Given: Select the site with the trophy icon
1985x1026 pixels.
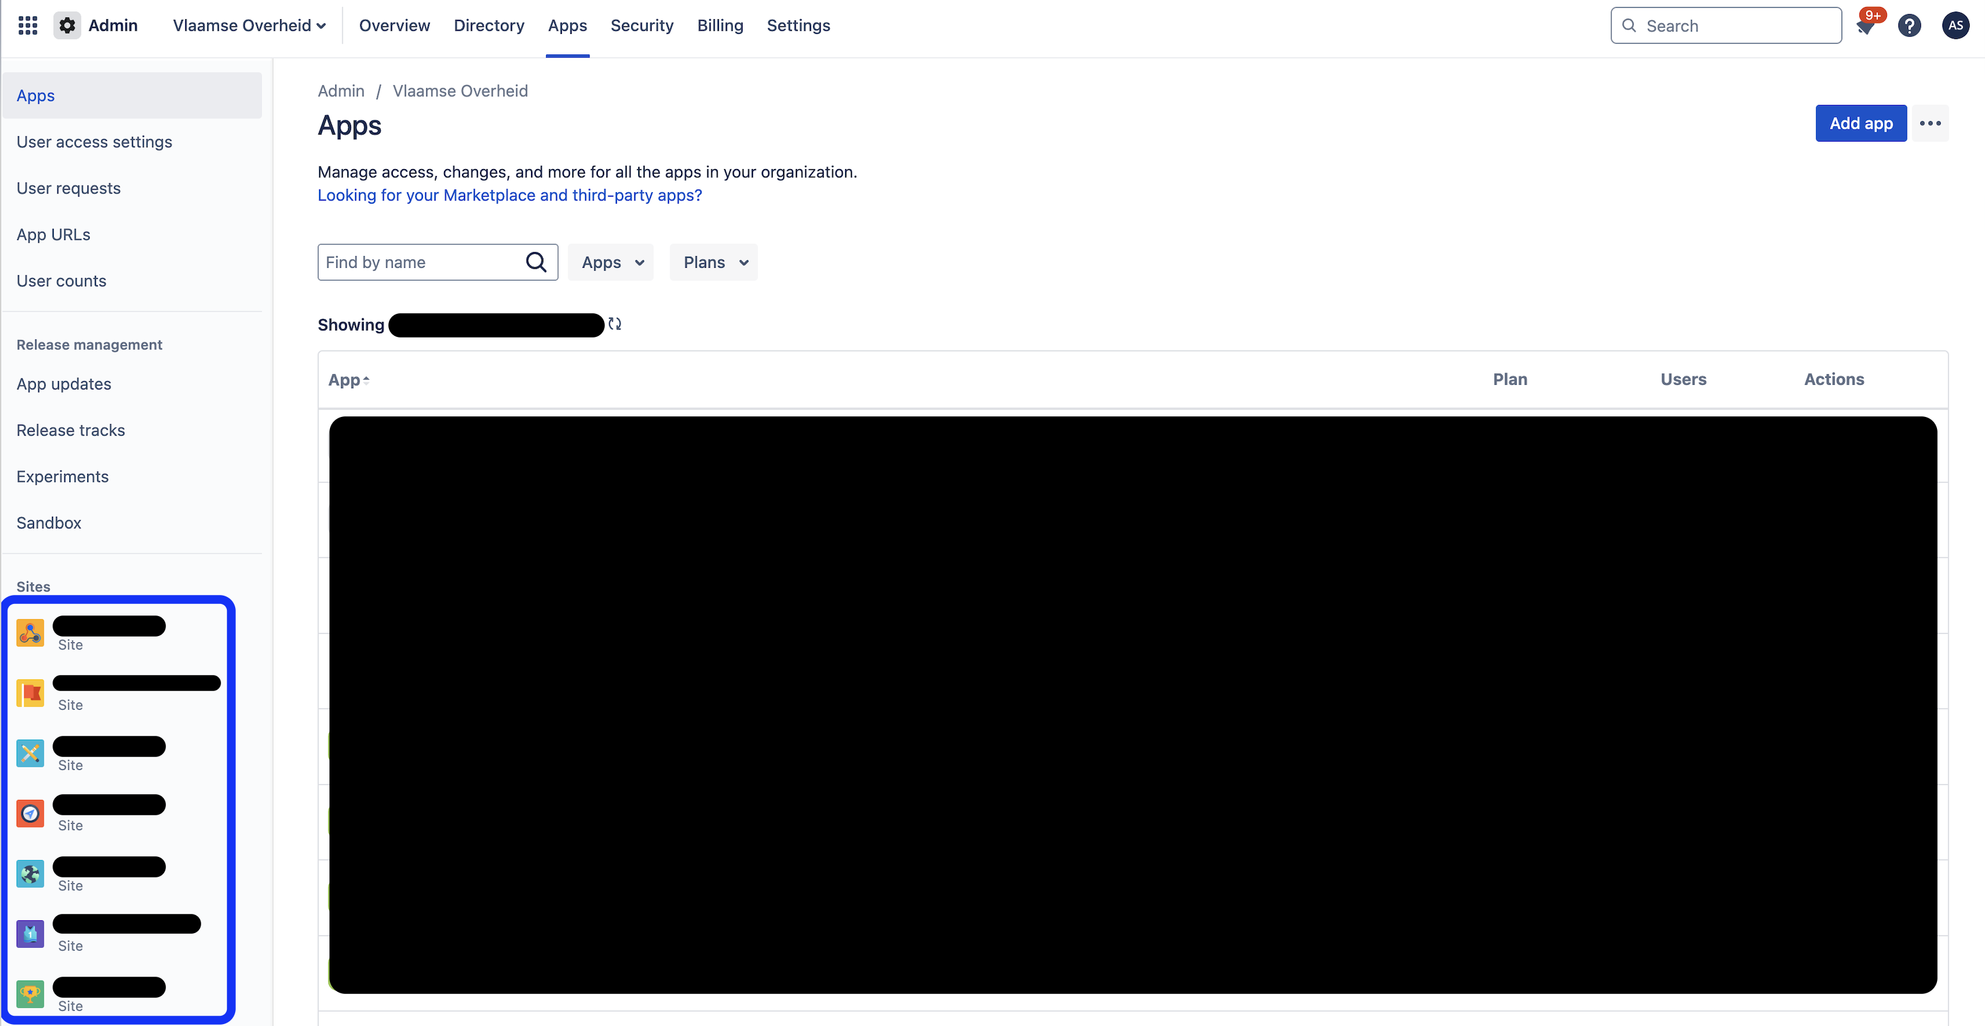Looking at the screenshot, I should click(30, 993).
